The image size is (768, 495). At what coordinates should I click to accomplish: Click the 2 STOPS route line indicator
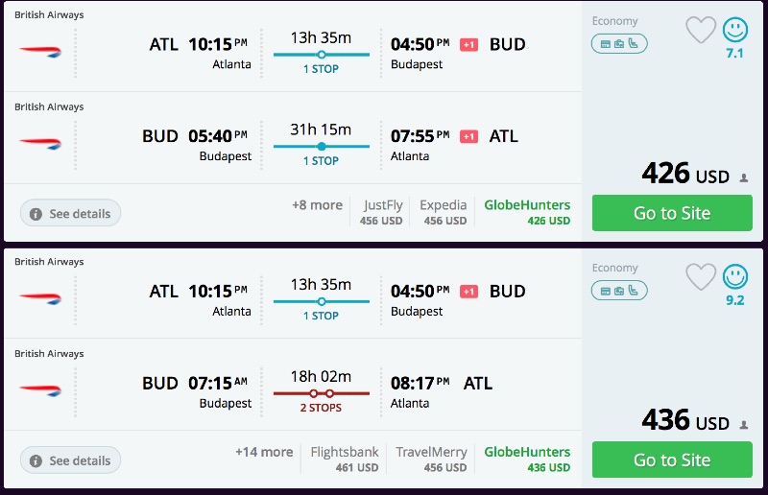(x=321, y=393)
